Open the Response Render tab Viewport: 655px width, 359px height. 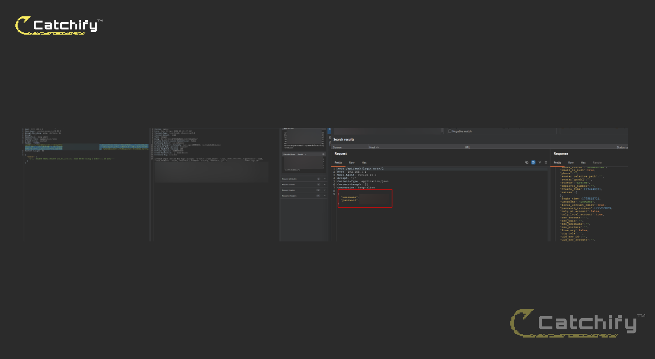tap(597, 162)
